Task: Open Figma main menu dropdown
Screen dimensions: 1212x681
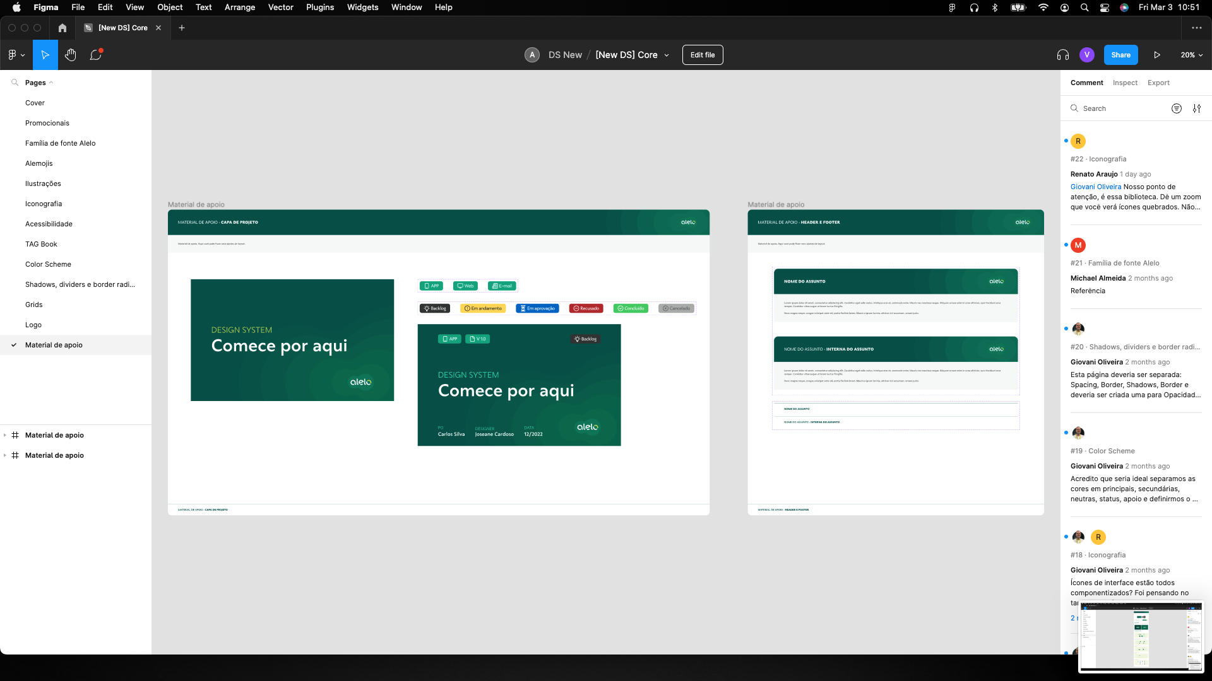Action: click(16, 55)
